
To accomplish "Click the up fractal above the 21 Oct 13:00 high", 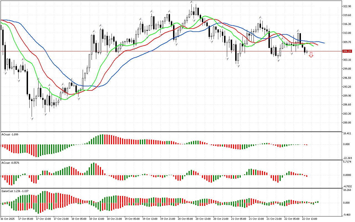I will tap(260, 17).
